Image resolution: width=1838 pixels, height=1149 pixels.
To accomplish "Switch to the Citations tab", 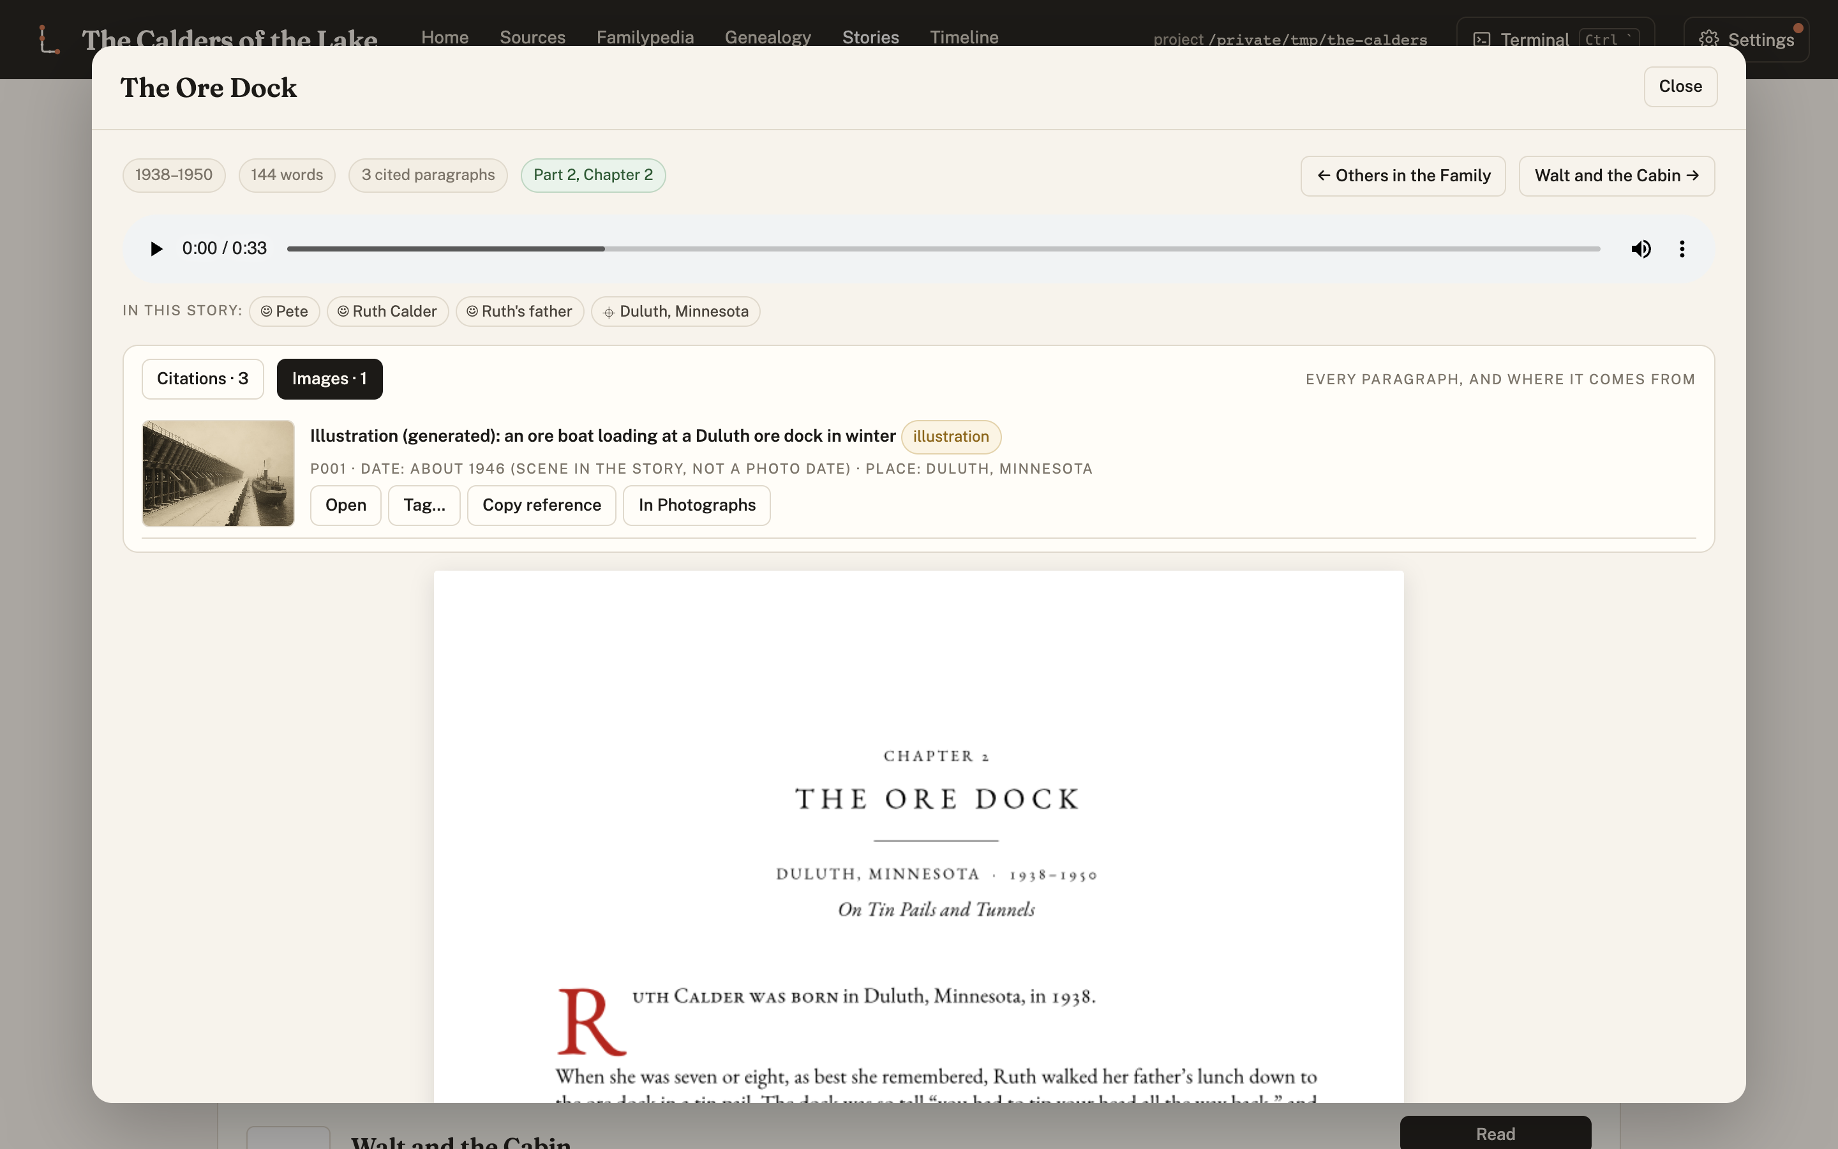I will tap(202, 379).
